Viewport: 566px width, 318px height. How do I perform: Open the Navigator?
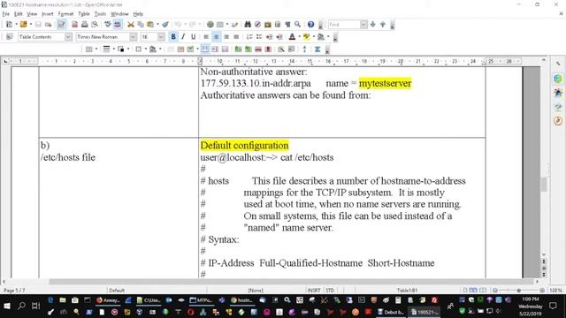257,25
